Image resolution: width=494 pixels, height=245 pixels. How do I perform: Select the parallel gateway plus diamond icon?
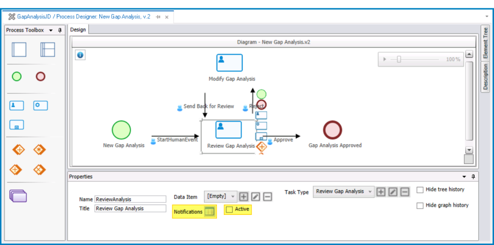coord(19,150)
